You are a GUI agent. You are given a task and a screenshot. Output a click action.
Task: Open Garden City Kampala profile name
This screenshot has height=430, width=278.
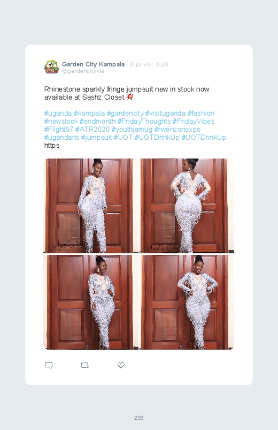93,64
